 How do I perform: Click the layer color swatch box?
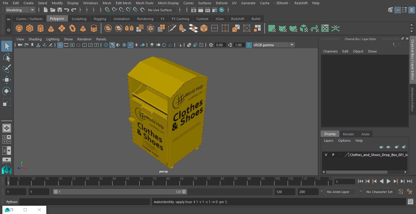(x=340, y=155)
